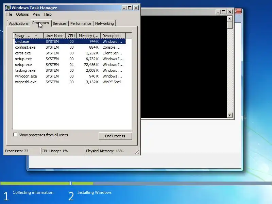Viewport: 272px width, 204px height.
Task: Close the Task Manager window
Action: (x=136, y=8)
